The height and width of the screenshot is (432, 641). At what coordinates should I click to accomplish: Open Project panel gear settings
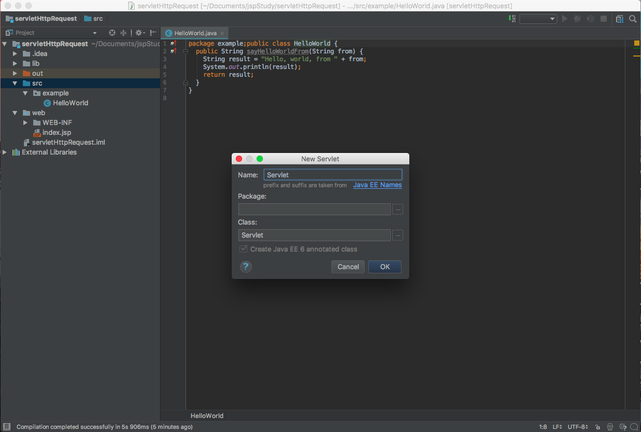pos(140,33)
